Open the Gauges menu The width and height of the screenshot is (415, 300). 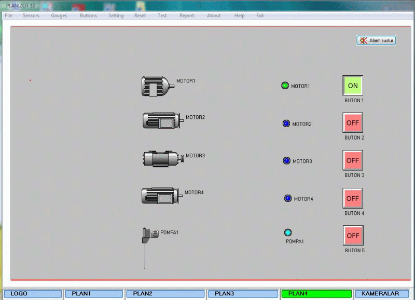pos(59,16)
